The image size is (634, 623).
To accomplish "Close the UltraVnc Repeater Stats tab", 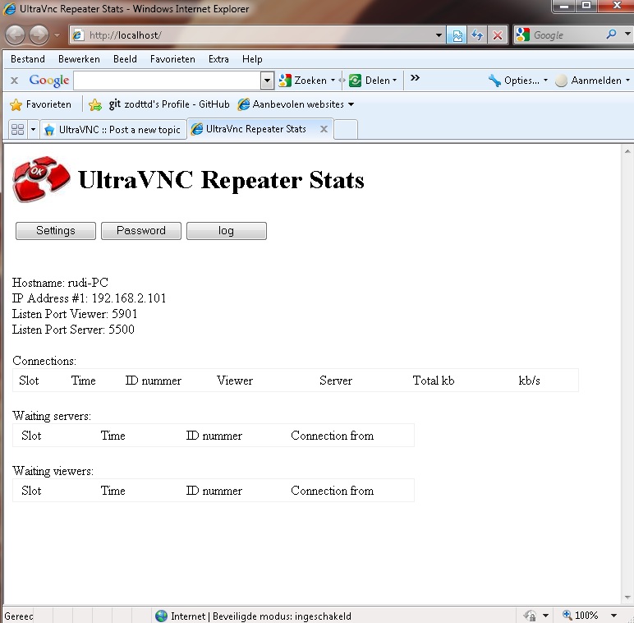I will click(324, 129).
